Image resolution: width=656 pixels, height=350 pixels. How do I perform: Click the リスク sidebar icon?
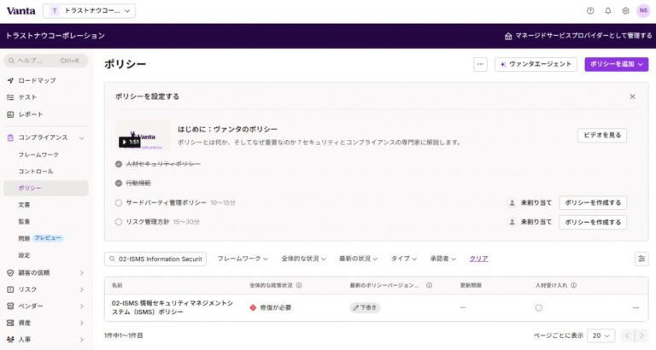coord(10,289)
